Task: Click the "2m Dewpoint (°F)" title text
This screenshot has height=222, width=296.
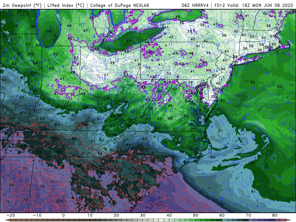Action: pyautogui.click(x=22, y=5)
